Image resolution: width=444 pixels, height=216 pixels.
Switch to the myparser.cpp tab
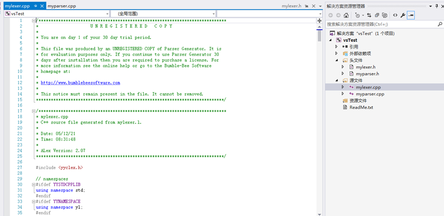point(62,6)
